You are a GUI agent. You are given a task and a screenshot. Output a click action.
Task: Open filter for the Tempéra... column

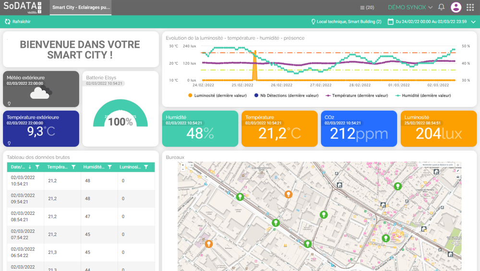(x=73, y=167)
